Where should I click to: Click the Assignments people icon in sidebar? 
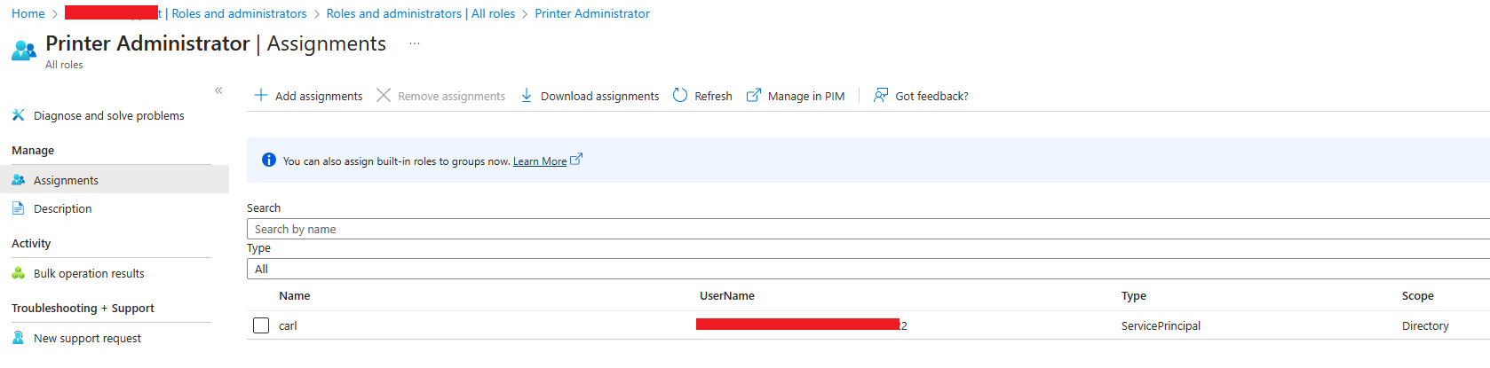[18, 180]
